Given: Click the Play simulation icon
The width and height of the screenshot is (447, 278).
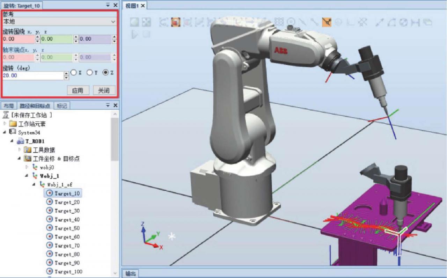Looking at the screenshot, I should (134, 34).
